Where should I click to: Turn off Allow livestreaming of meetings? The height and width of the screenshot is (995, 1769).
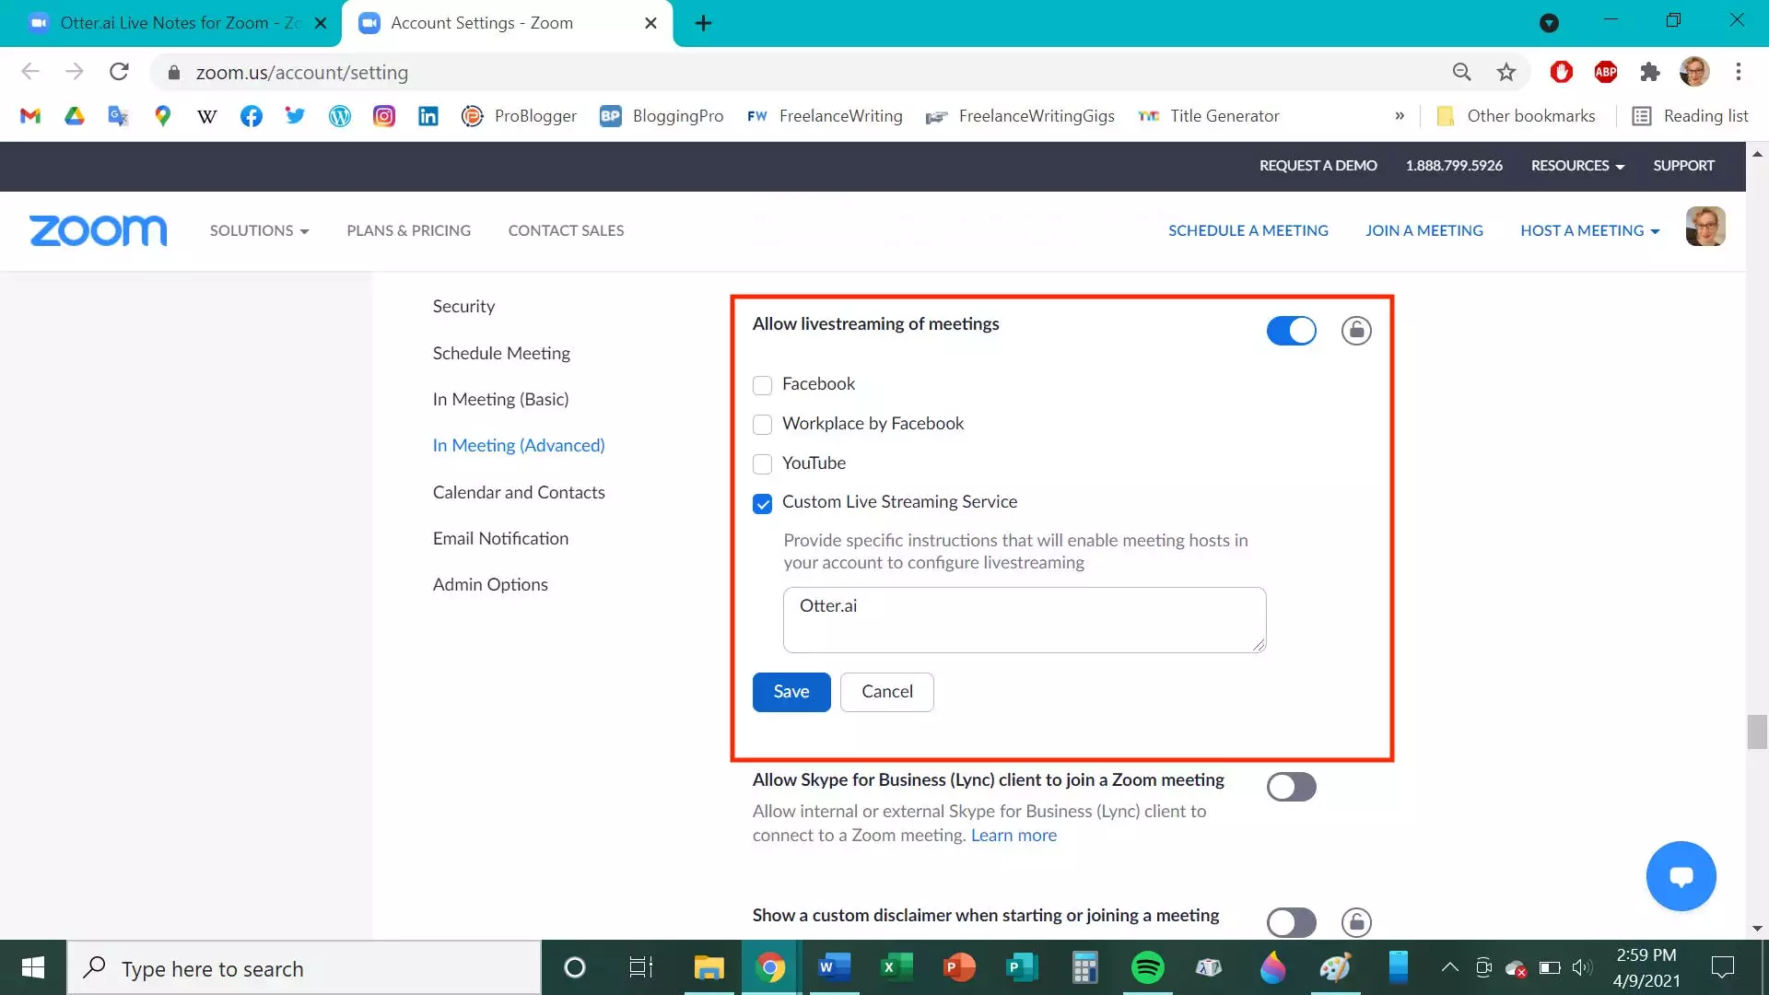[x=1292, y=331]
